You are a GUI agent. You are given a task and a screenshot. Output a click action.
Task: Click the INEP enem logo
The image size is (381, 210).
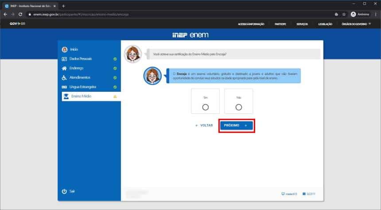[190, 35]
